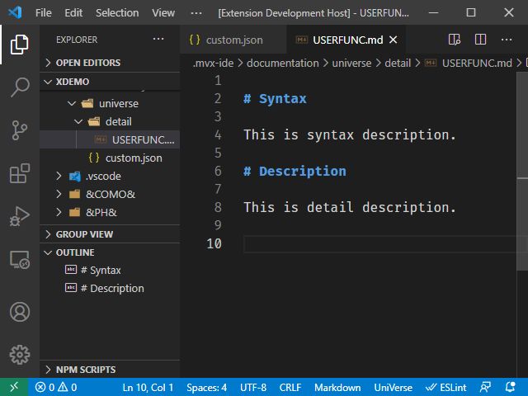
Task: Jump to # Description in outline
Action: [110, 288]
